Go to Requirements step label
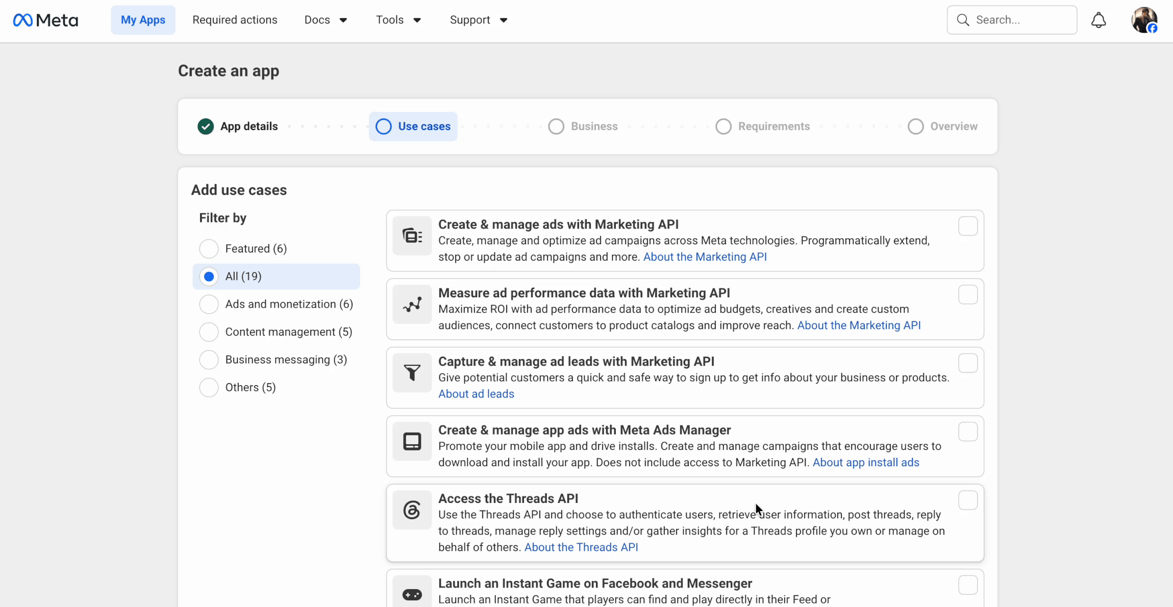 774,127
